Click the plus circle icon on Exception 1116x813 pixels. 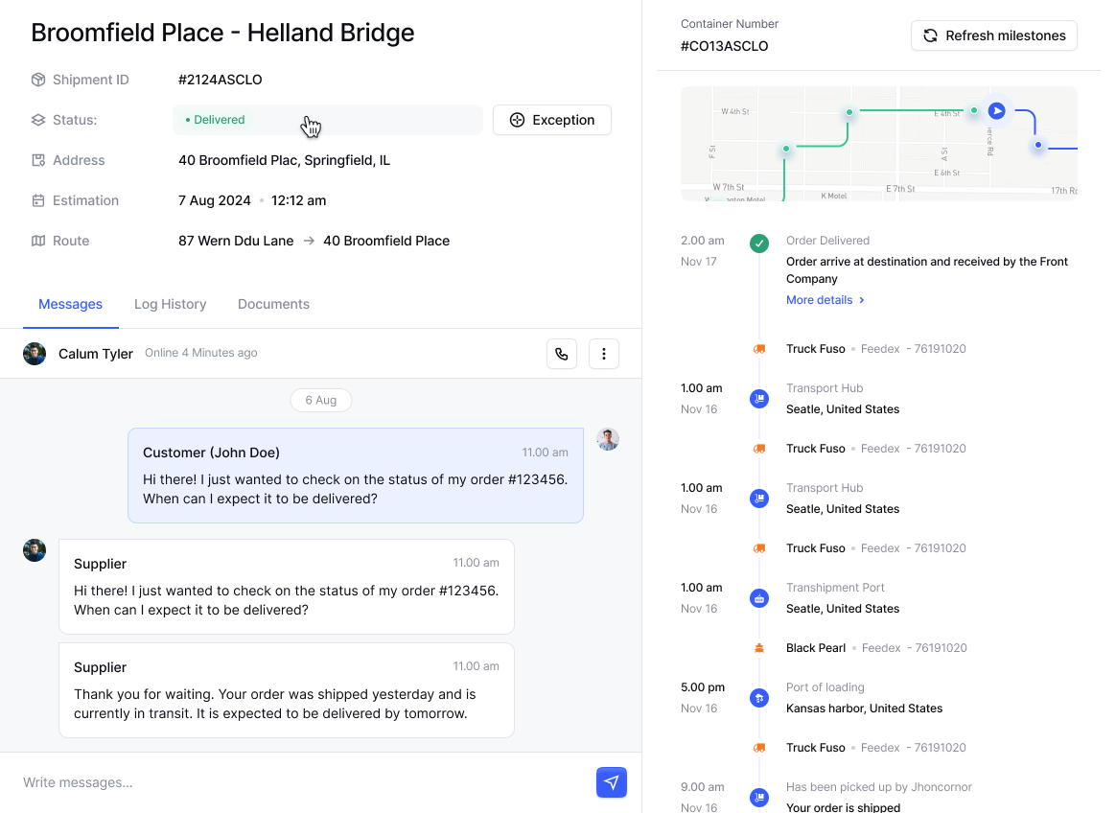tap(518, 120)
